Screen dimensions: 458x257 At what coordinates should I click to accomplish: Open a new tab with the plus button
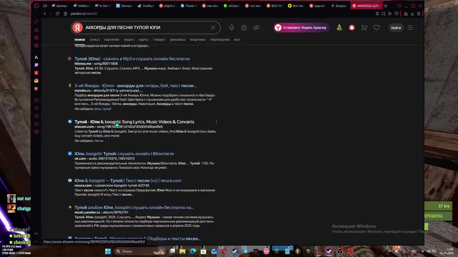(x=385, y=6)
